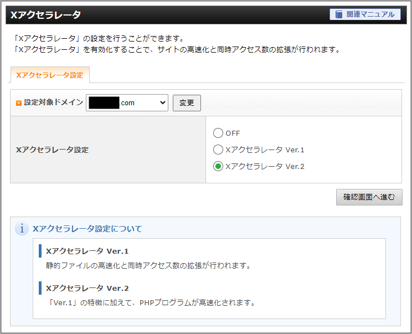Viewport: 412px width, 334px height.
Task: Click the blue bar marker beside Ver.1 heading
Action: (40, 251)
